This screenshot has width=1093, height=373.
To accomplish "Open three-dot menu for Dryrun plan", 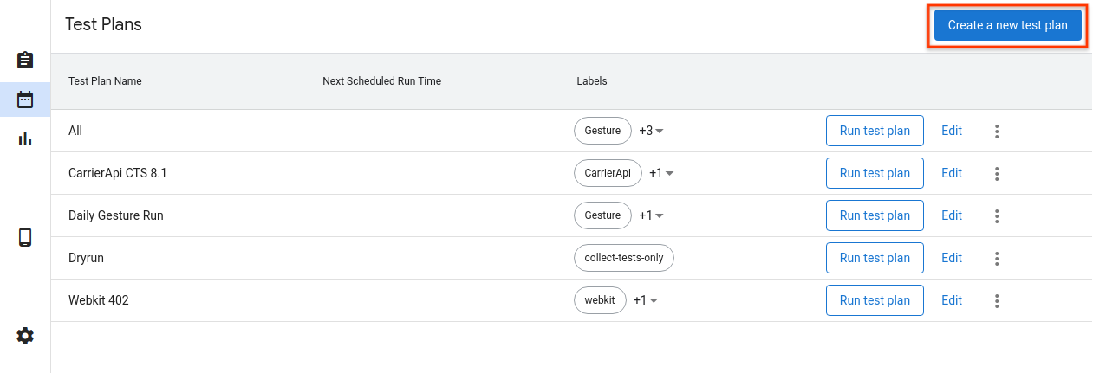I will click(x=997, y=259).
